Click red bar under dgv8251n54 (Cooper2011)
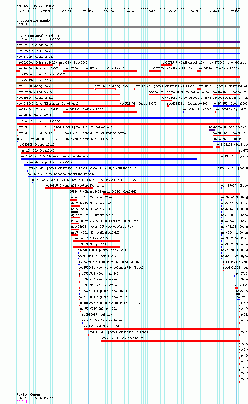 [162, 329]
